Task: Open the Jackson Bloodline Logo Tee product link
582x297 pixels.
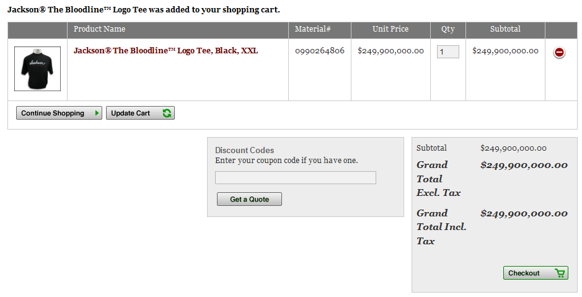Action: (x=165, y=51)
